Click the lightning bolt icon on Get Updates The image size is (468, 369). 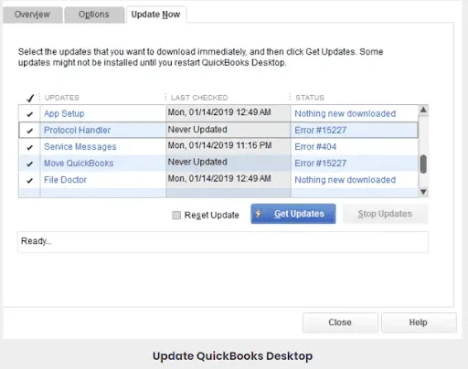tap(259, 214)
